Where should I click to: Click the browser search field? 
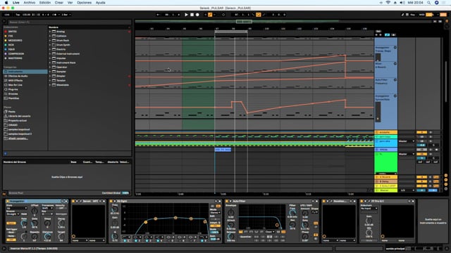69,22
